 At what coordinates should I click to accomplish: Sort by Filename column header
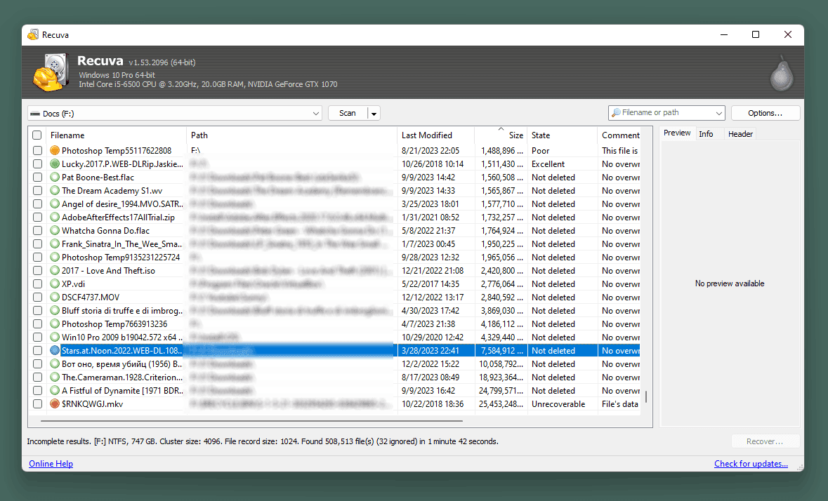116,135
